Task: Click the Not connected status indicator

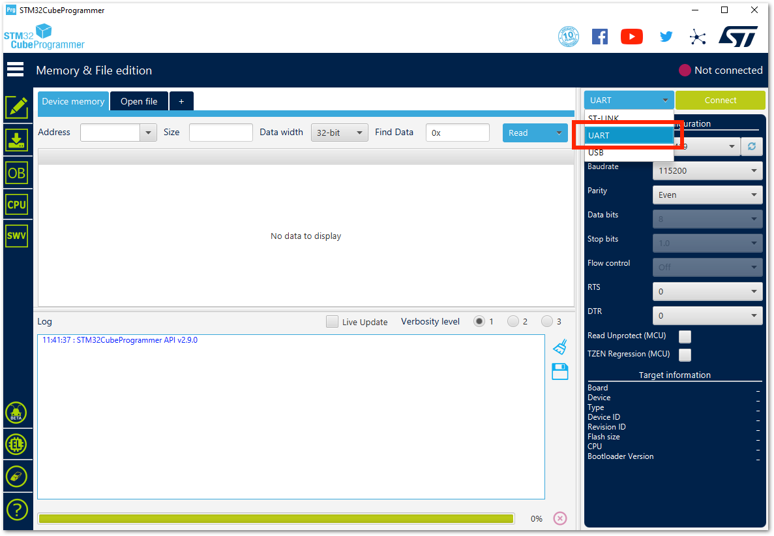Action: tap(721, 70)
